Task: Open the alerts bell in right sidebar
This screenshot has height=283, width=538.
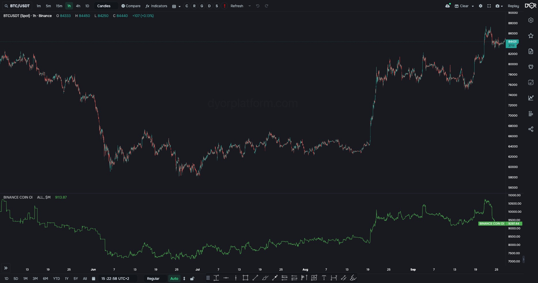Action: click(531, 67)
